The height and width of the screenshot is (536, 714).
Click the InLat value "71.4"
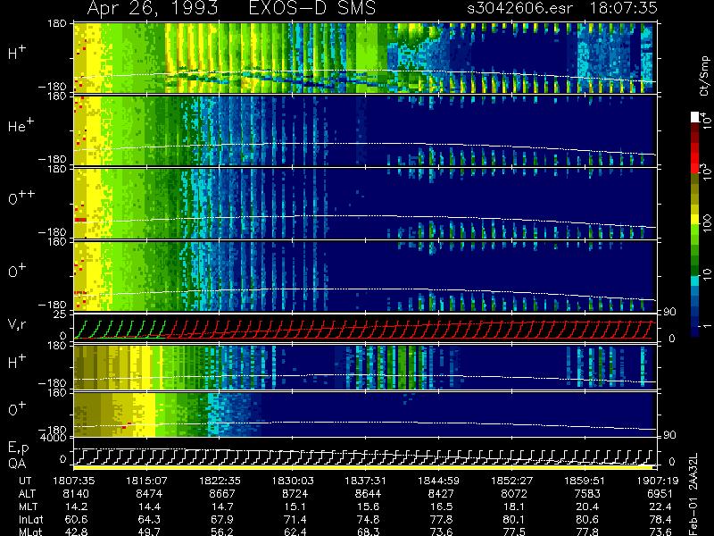(296, 519)
